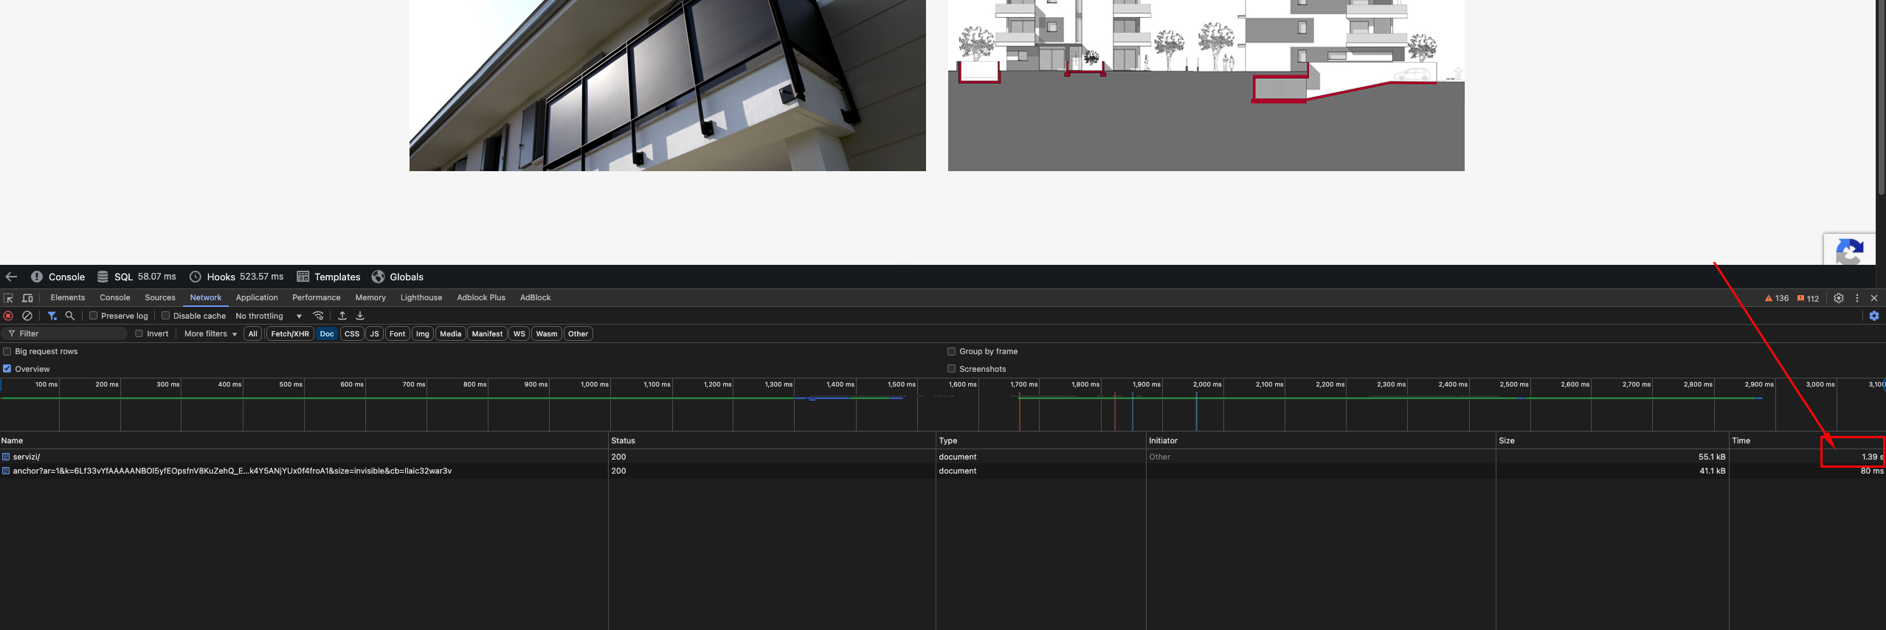Open the Performance tab
The image size is (1886, 630).
coord(316,298)
